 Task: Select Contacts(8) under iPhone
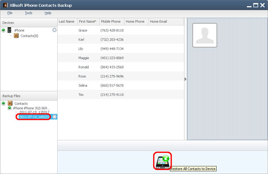(x=29, y=36)
